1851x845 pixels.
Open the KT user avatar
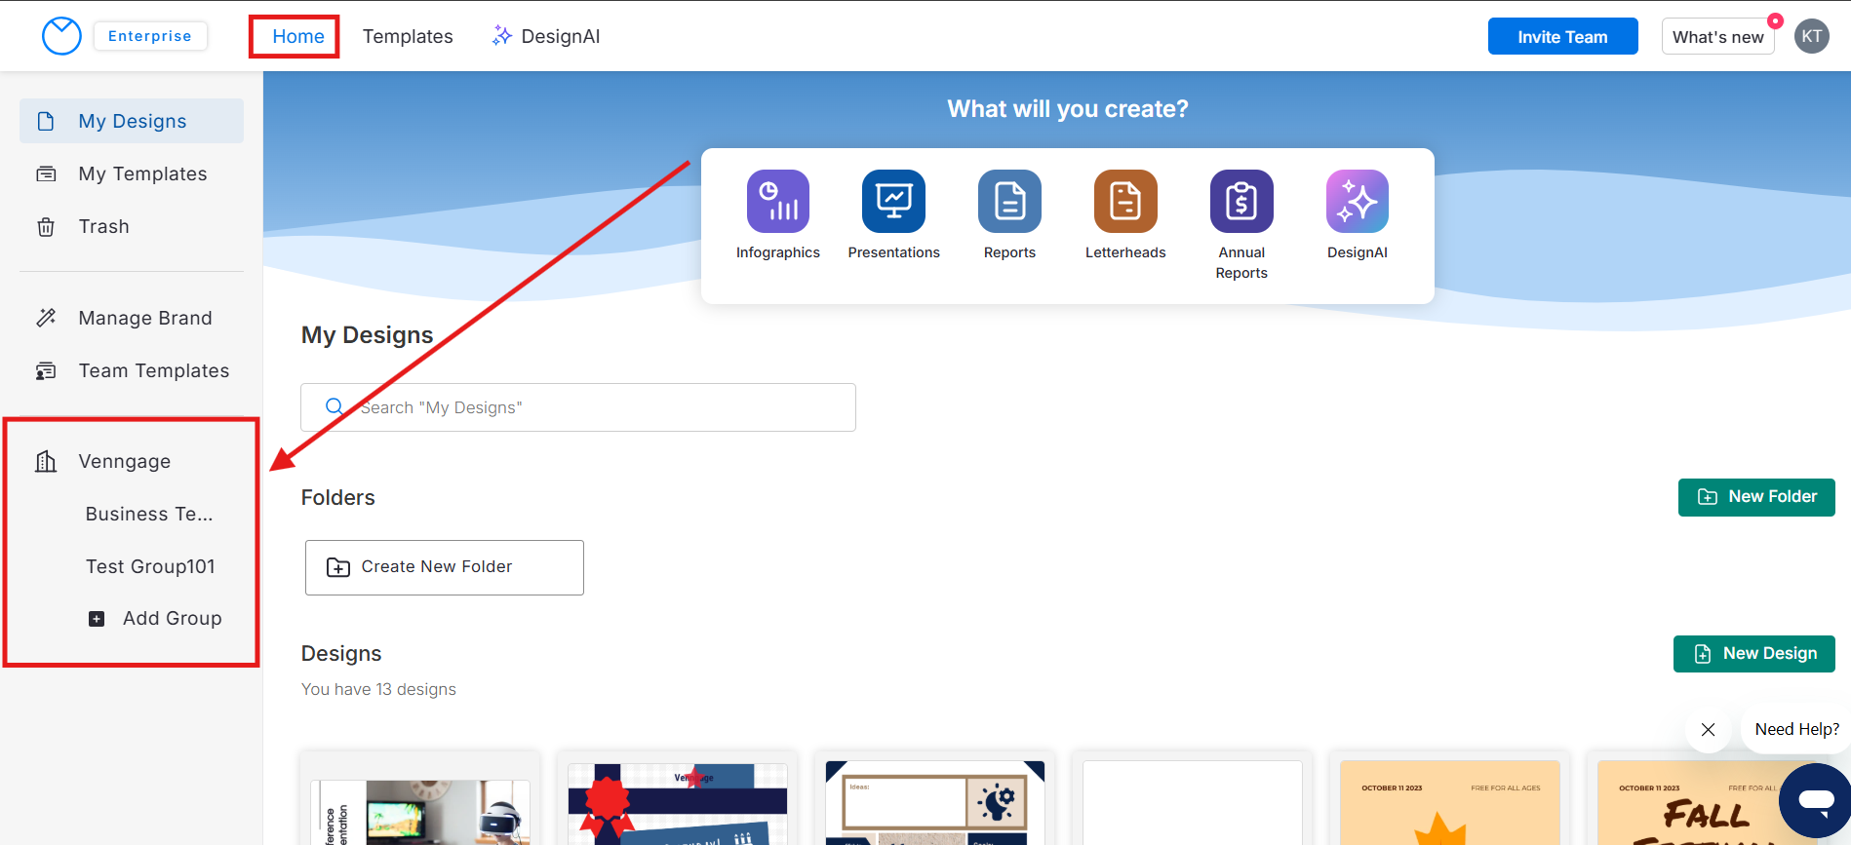coord(1811,36)
